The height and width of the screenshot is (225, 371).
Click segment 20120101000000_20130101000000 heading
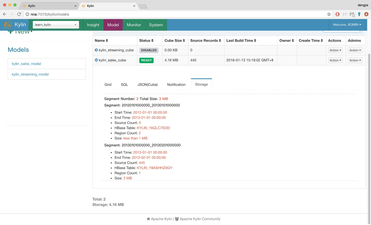(x=142, y=105)
